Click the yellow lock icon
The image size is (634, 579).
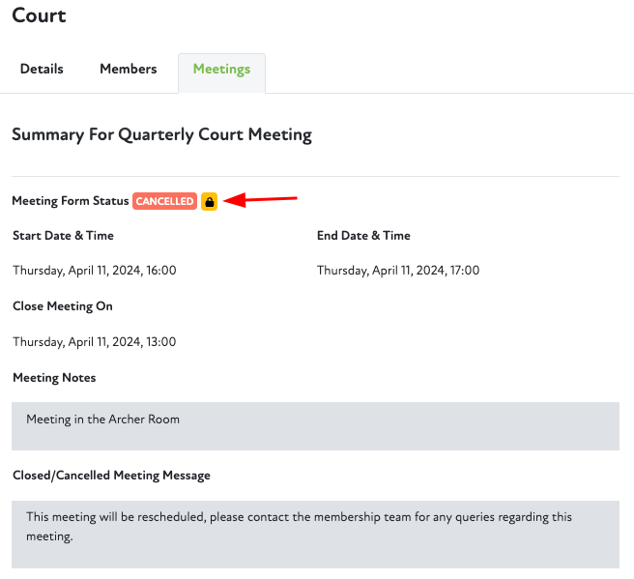[x=209, y=201]
